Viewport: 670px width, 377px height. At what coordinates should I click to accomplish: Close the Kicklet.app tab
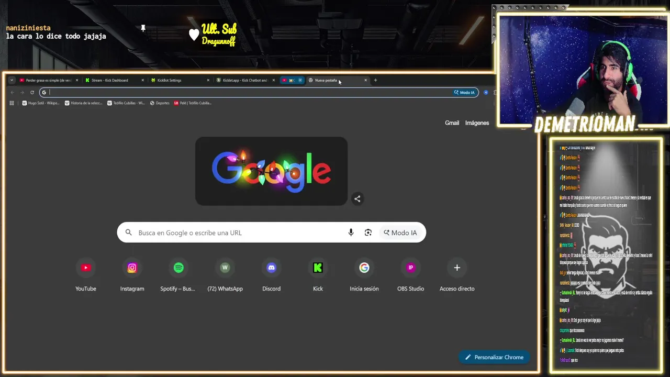point(273,80)
